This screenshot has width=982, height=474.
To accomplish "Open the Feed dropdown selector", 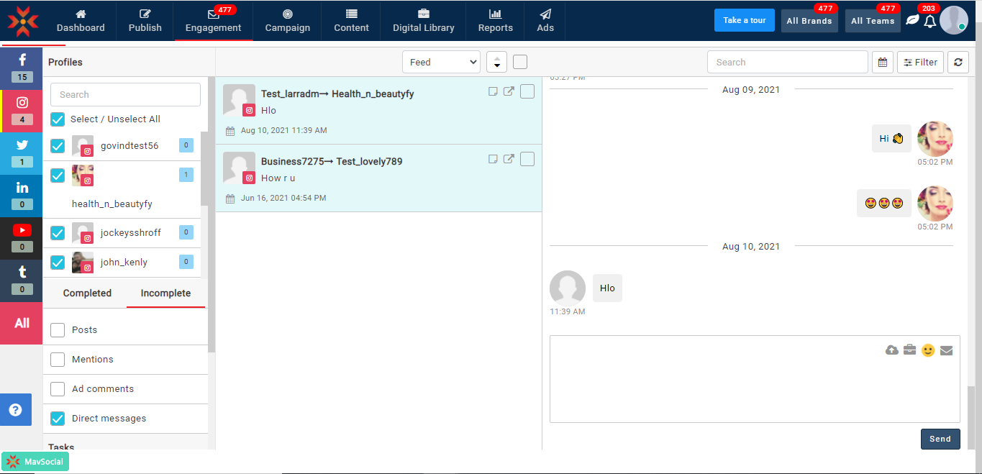I will [x=441, y=63].
